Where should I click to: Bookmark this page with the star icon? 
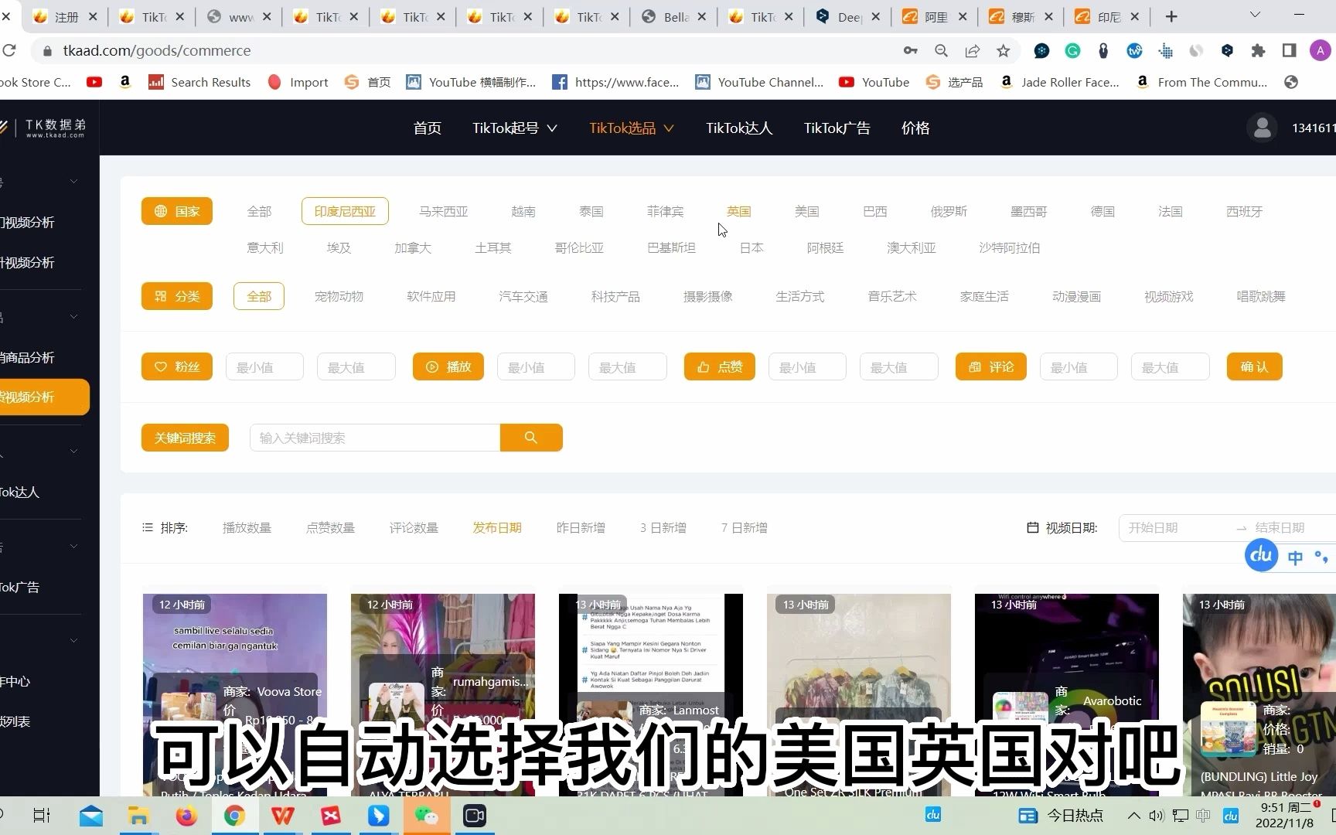[1003, 50]
